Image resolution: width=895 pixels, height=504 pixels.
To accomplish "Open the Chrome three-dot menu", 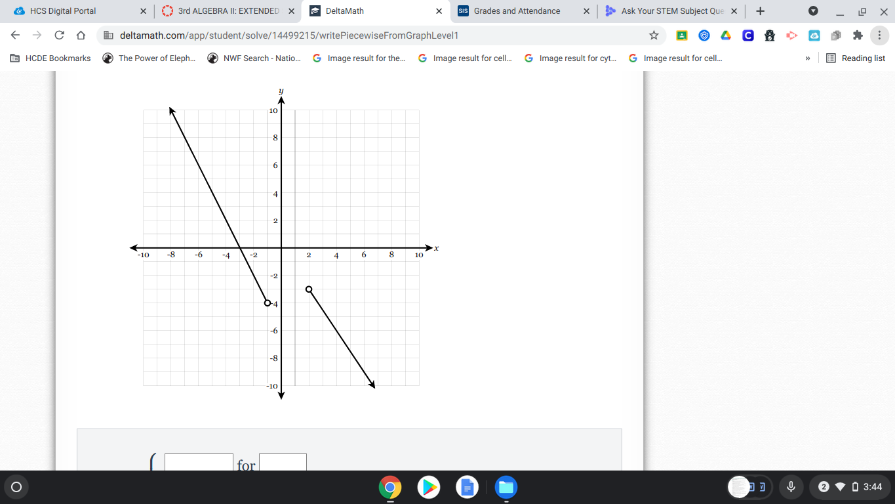I will [x=879, y=36].
